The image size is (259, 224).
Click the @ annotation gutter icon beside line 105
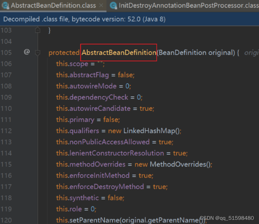pos(27,53)
